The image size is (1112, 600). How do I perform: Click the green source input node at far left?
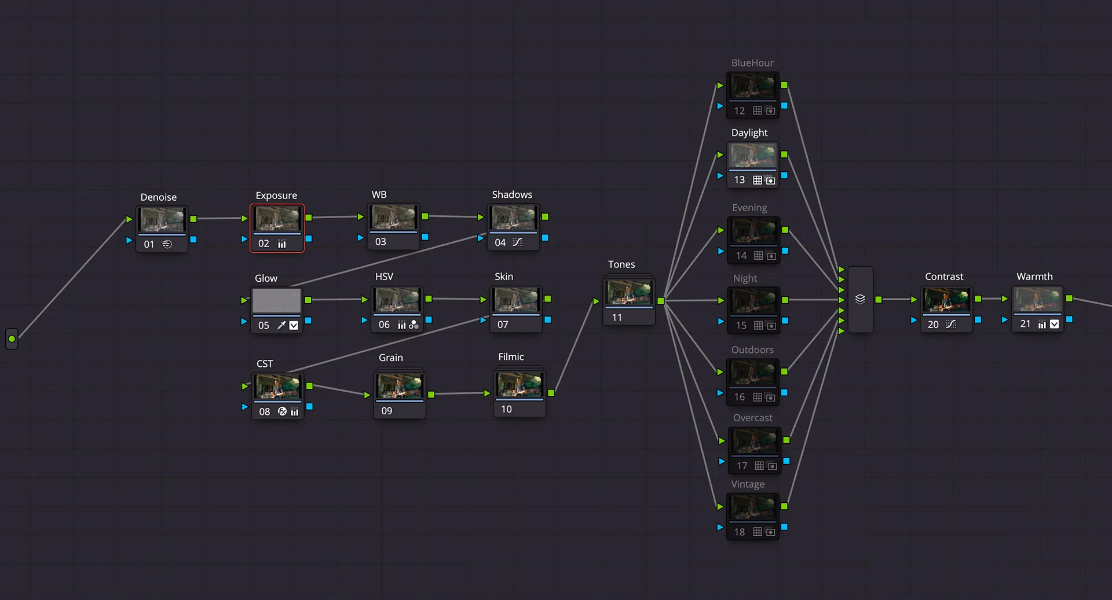pyautogui.click(x=12, y=338)
